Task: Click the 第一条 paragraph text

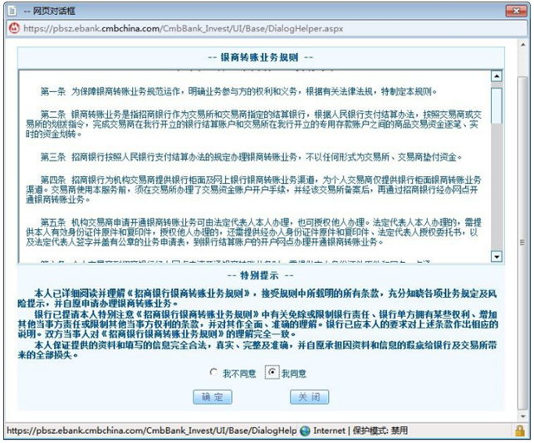Action: point(238,91)
